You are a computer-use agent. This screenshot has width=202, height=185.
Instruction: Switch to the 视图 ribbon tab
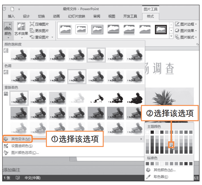(112, 16)
